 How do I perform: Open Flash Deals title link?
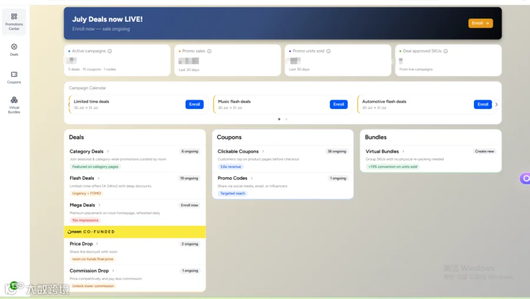[x=82, y=178]
